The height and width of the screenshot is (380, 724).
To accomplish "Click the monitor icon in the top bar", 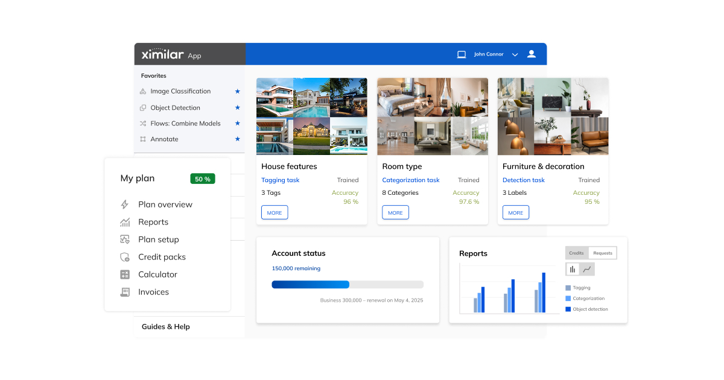I will [x=462, y=54].
